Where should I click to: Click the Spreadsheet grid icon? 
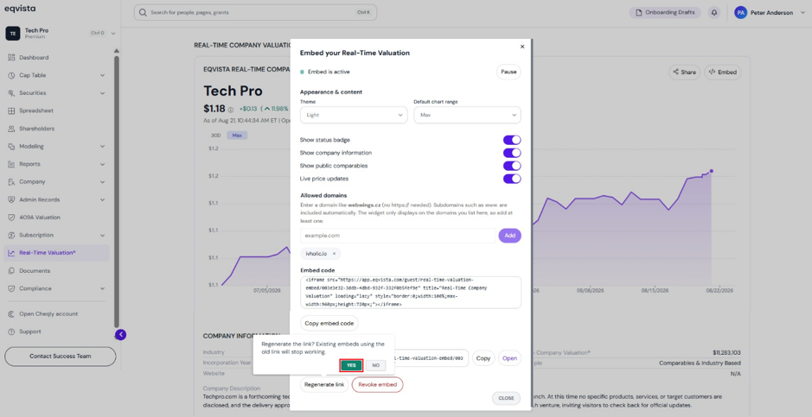pos(11,111)
